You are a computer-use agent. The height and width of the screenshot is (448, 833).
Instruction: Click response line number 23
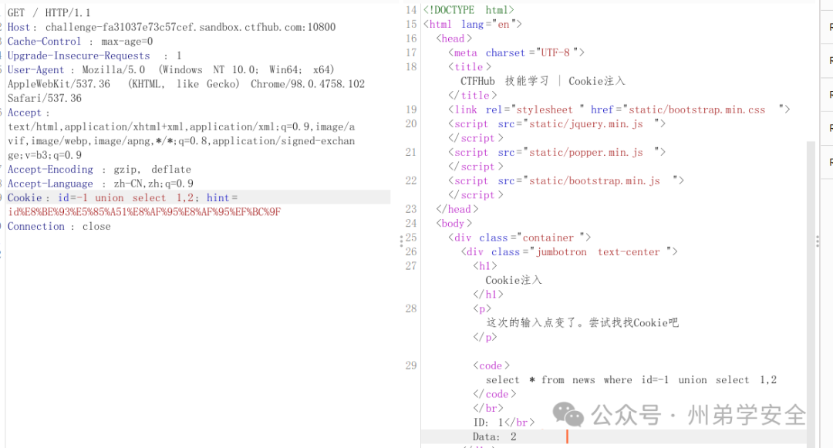(x=411, y=209)
